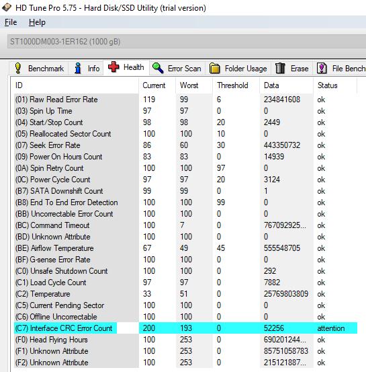The width and height of the screenshot is (366, 372).
Task: Click the File Benchmark document icon
Action: click(x=322, y=69)
